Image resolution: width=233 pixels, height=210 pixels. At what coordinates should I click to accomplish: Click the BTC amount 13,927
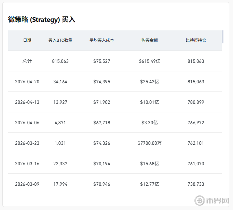click(60, 102)
